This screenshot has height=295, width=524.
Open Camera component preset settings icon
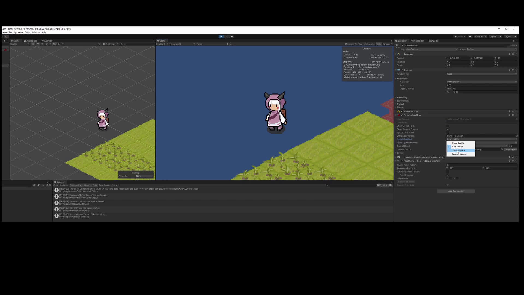click(513, 70)
